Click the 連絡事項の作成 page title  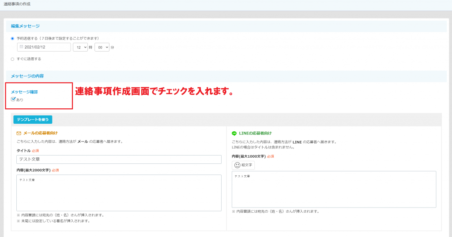pyautogui.click(x=17, y=4)
